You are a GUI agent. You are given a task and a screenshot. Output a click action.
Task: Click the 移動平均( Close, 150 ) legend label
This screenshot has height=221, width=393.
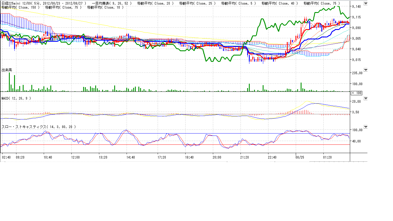coord(20,7)
